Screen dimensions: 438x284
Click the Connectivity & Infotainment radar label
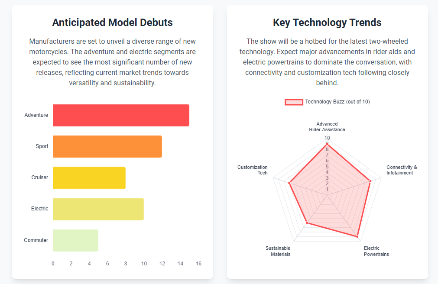coord(402,170)
